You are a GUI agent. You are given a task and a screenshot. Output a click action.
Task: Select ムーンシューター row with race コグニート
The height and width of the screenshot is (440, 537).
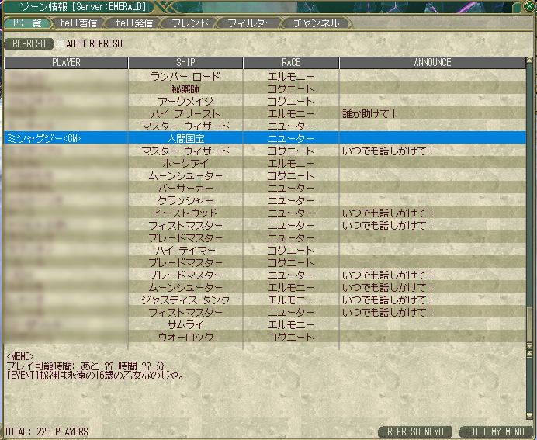265,175
